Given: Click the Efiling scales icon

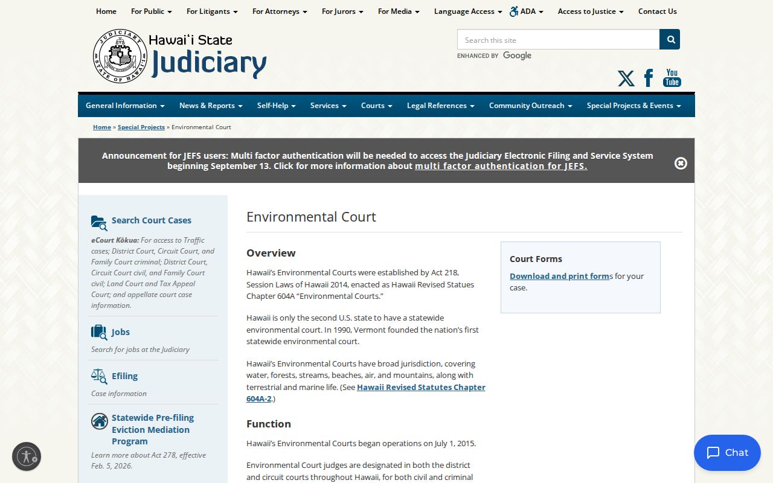Looking at the screenshot, I should point(99,376).
